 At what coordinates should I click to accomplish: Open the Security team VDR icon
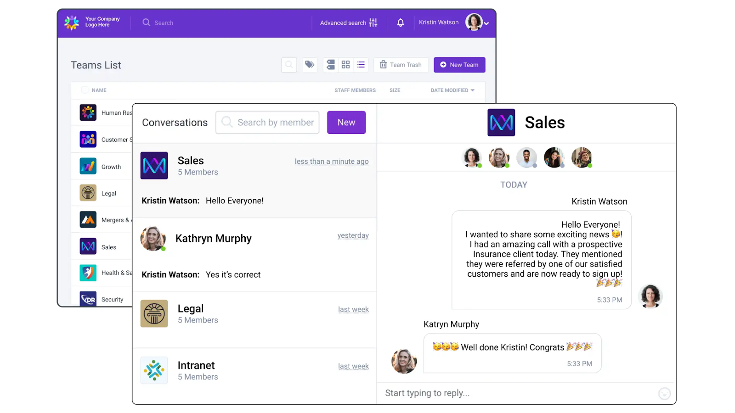point(88,299)
